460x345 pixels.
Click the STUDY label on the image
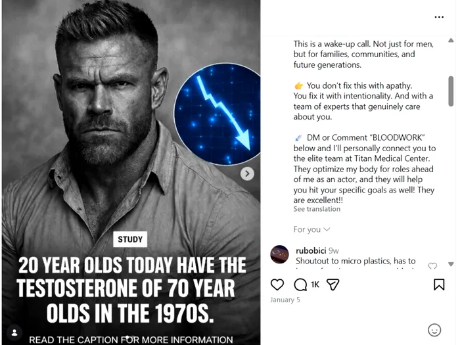click(130, 239)
